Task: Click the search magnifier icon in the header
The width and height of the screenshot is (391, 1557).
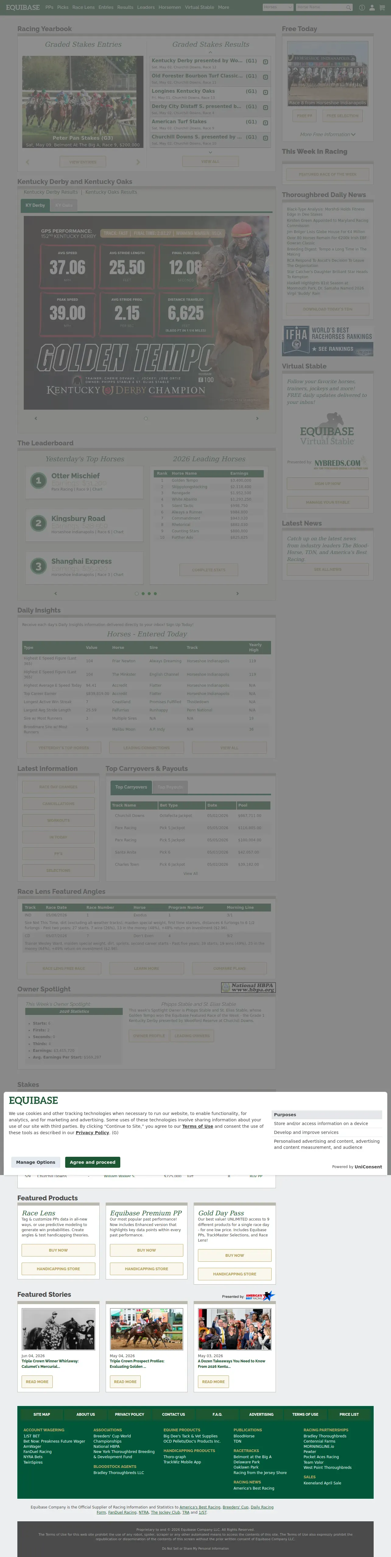Action: coord(349,7)
